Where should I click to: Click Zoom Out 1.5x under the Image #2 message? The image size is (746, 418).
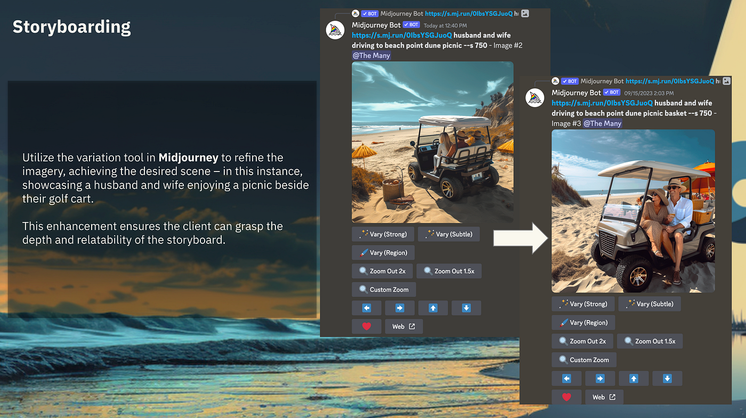pyautogui.click(x=449, y=271)
